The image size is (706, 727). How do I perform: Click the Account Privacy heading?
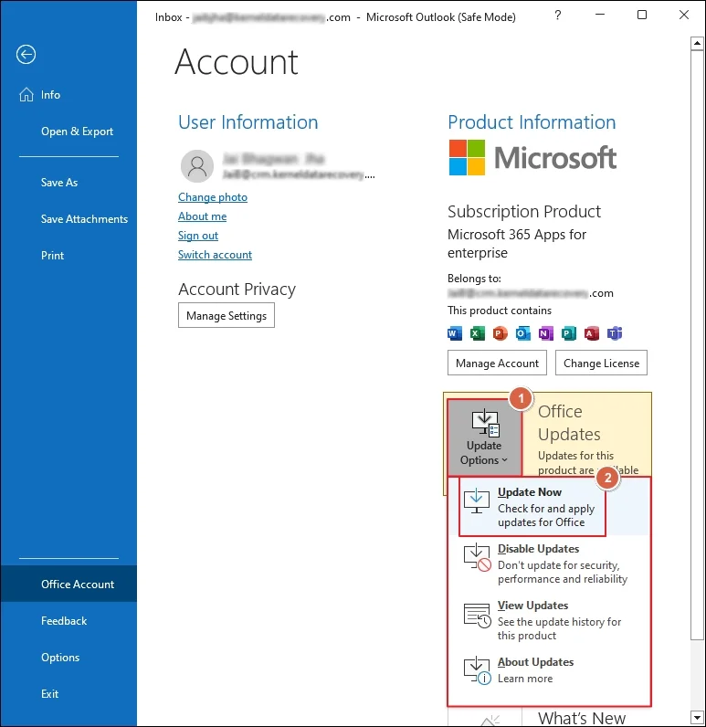tap(237, 290)
